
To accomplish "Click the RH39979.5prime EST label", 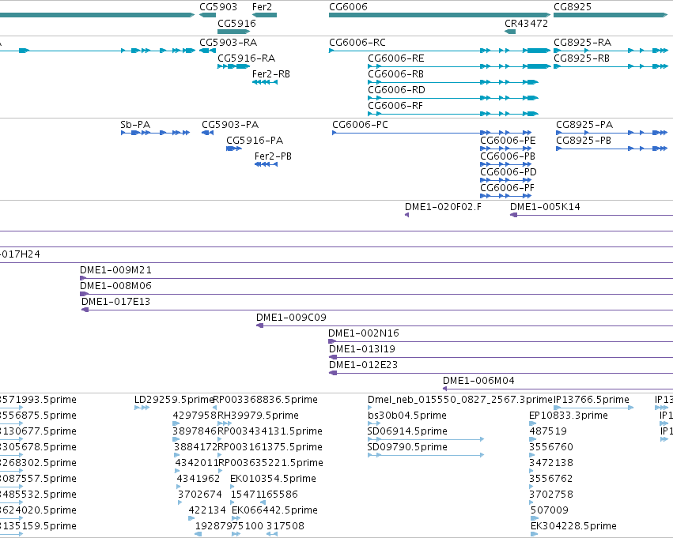I will pyautogui.click(x=258, y=416).
